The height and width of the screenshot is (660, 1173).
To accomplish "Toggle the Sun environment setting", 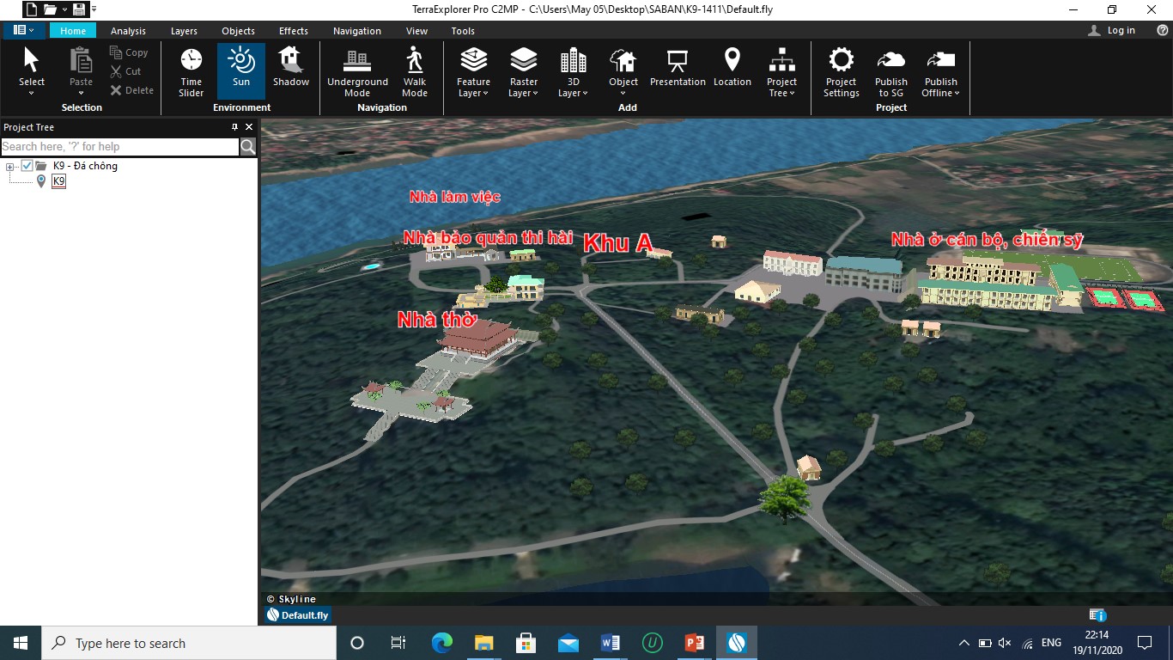I will (x=241, y=72).
